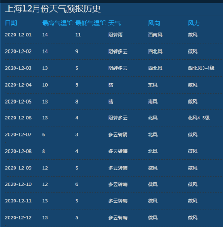The width and height of the screenshot is (223, 227).
Task: Select date 2020-12-08
Action: [x=18, y=151]
